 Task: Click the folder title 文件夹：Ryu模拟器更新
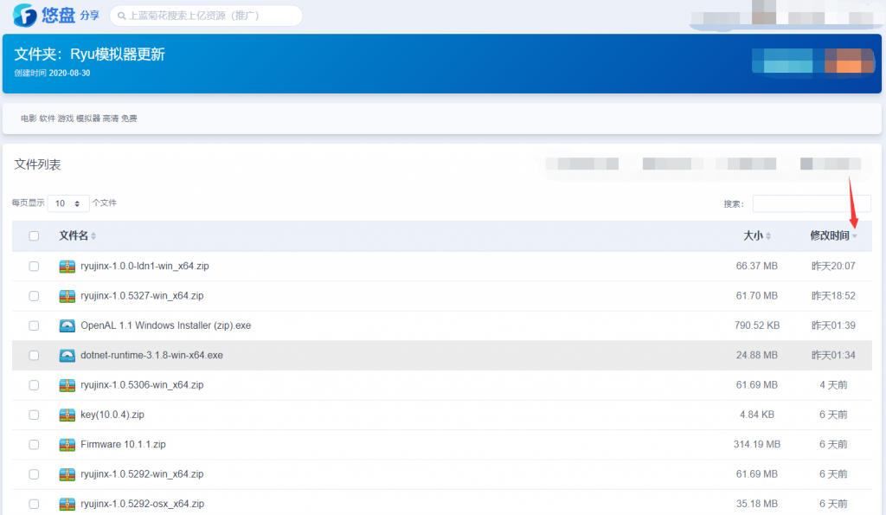[x=89, y=55]
